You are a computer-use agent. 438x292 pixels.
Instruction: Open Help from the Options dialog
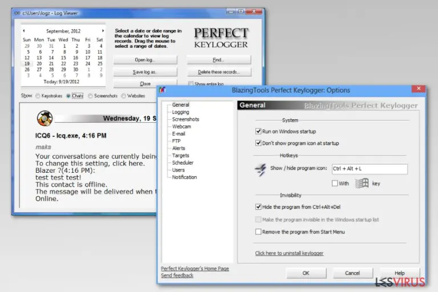coord(399,273)
